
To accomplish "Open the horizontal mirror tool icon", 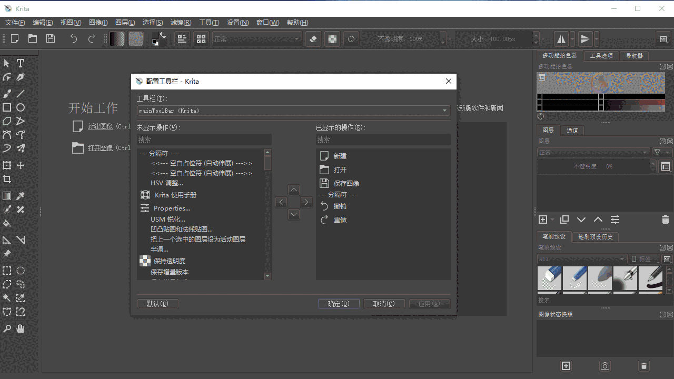I will click(x=561, y=38).
